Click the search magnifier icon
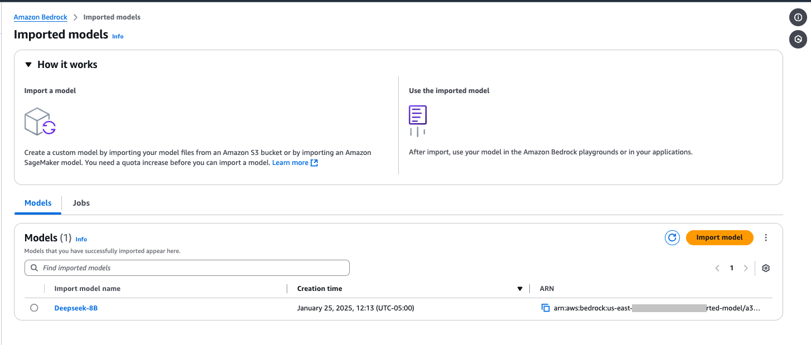Image resolution: width=811 pixels, height=345 pixels. tap(35, 268)
